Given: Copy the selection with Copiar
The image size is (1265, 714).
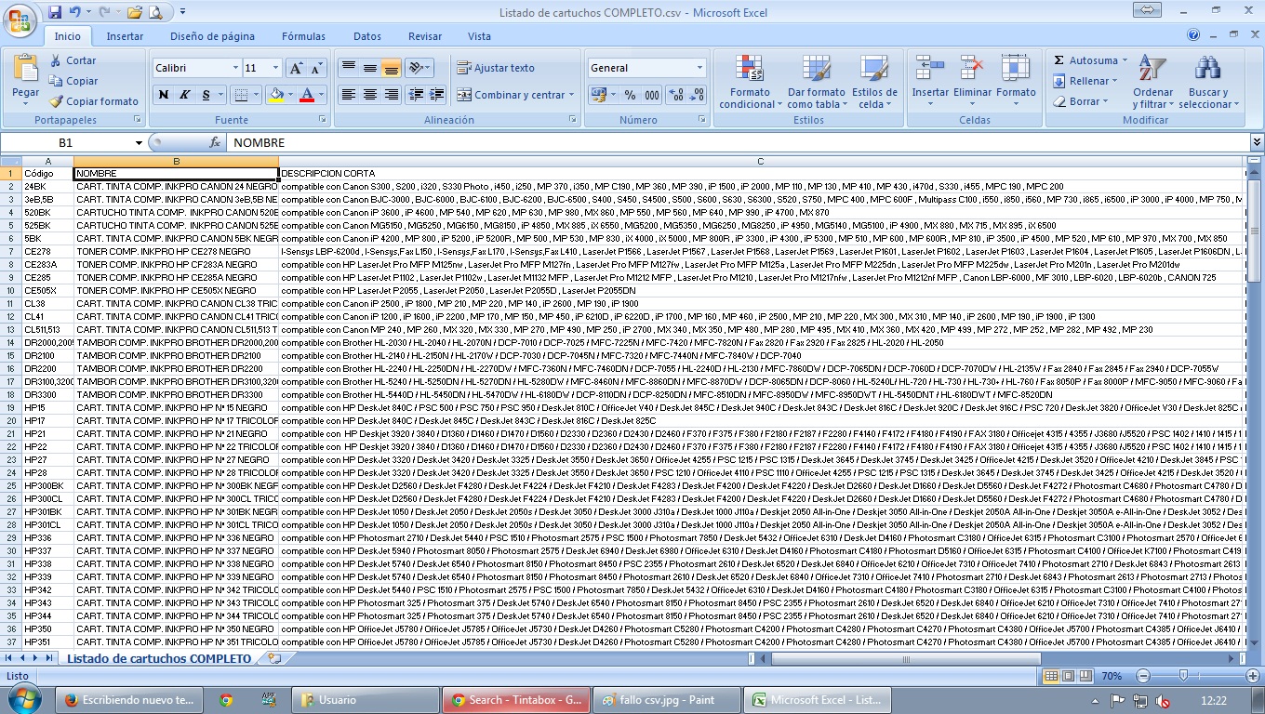Looking at the screenshot, I should (73, 81).
